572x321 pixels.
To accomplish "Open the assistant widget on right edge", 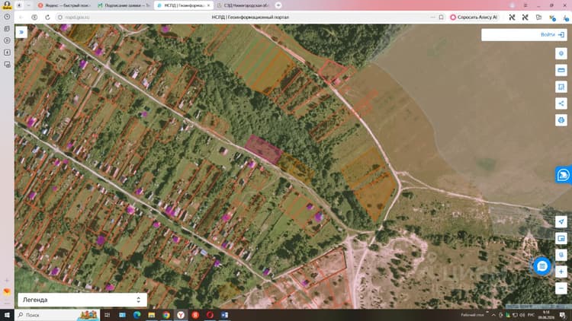I will 564,175.
